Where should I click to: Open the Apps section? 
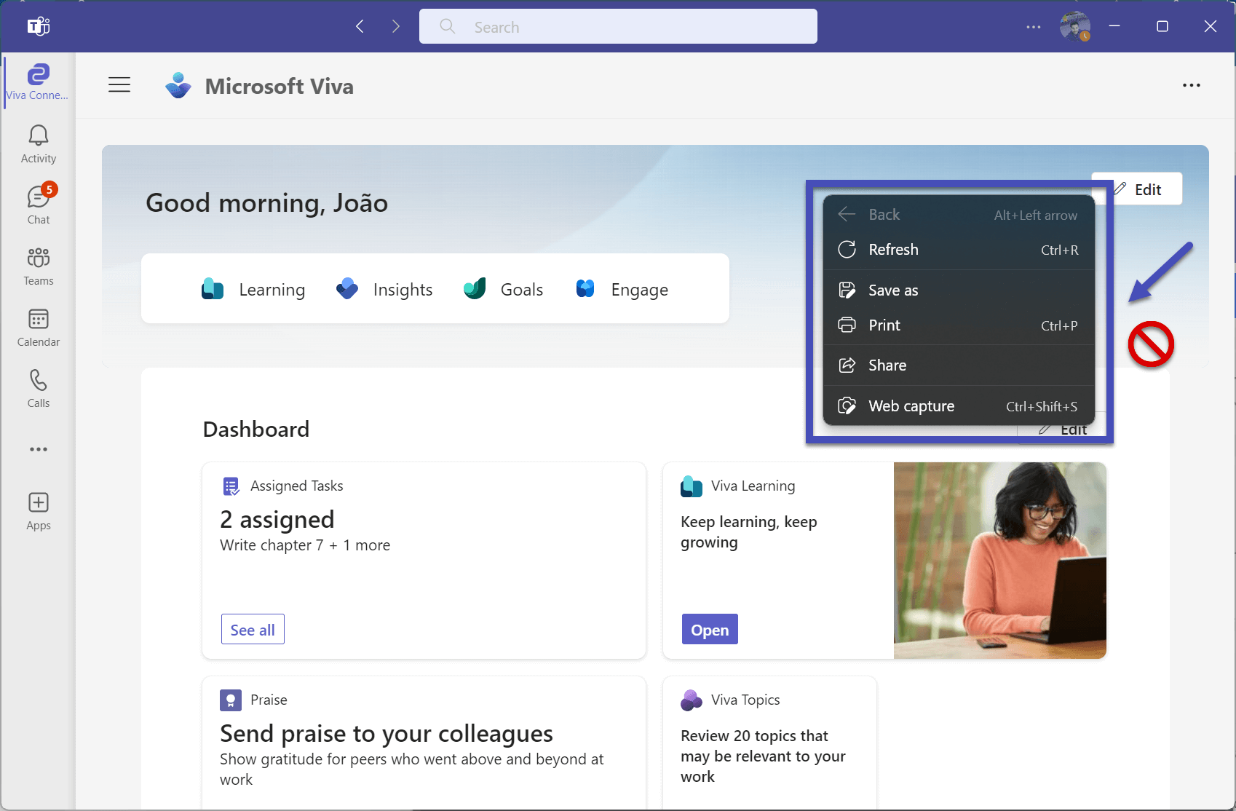pos(38,510)
